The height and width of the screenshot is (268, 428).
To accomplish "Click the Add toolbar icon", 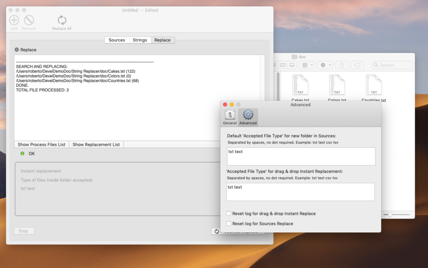I will click(x=14, y=20).
